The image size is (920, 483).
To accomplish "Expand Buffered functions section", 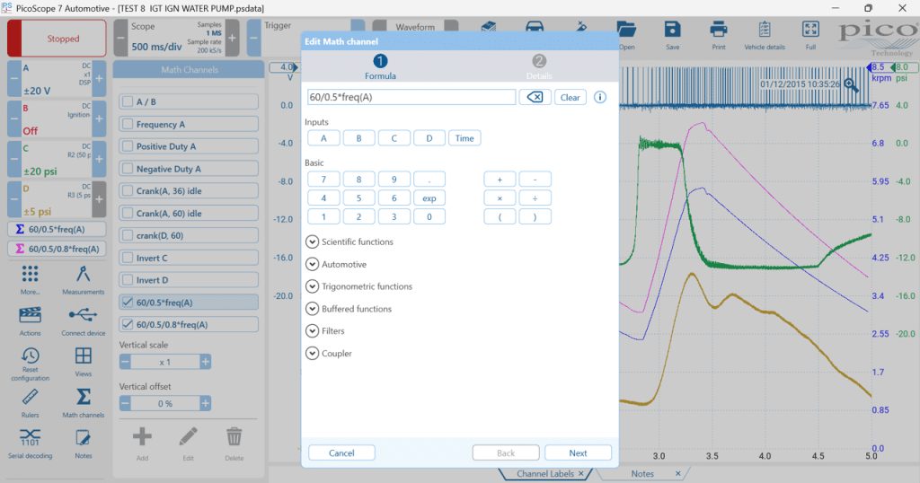I will [312, 308].
